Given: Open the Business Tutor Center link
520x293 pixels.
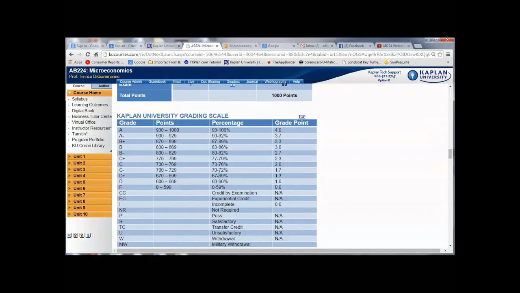Looking at the screenshot, I should [x=92, y=116].
